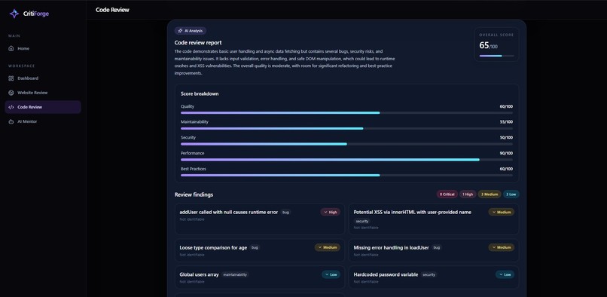Click the Home house icon in sidebar
The width and height of the screenshot is (607, 297).
(11, 48)
